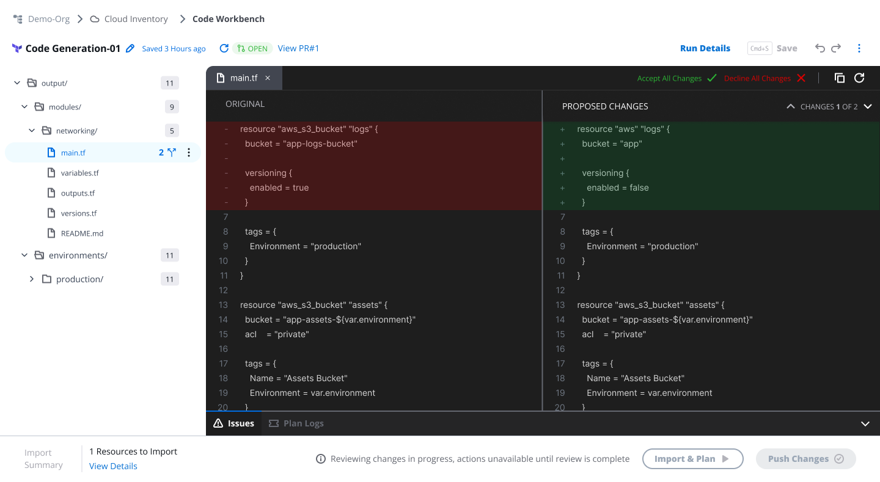Open the three-dot menu in the top toolbar
Viewport: 880px width, 482px height.
(859, 48)
